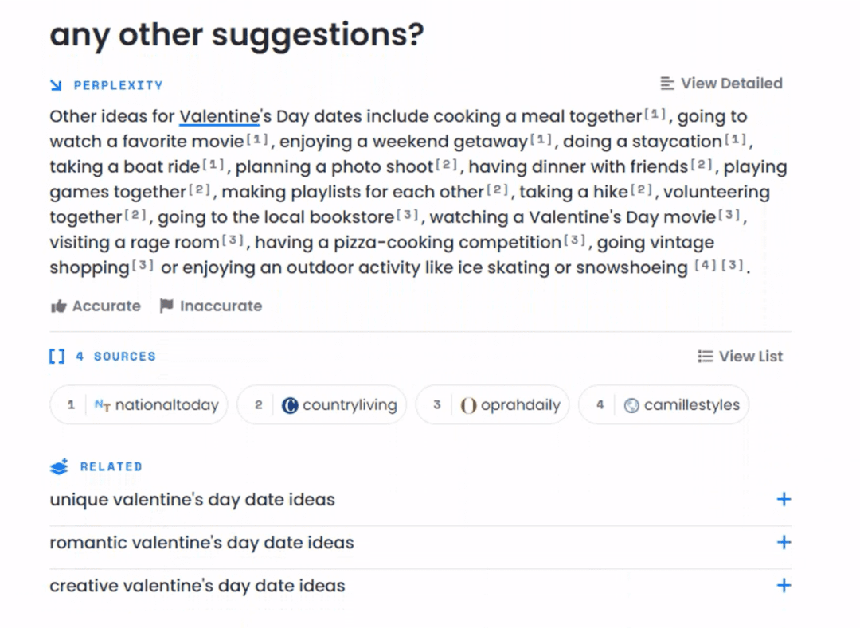Click the View List icon
Image resolution: width=860 pixels, height=628 pixels.
pos(705,357)
